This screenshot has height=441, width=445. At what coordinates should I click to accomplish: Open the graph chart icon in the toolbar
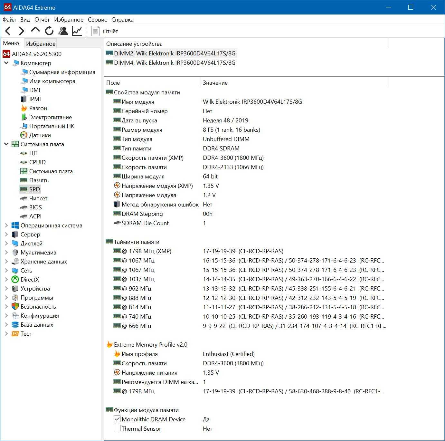click(x=77, y=31)
